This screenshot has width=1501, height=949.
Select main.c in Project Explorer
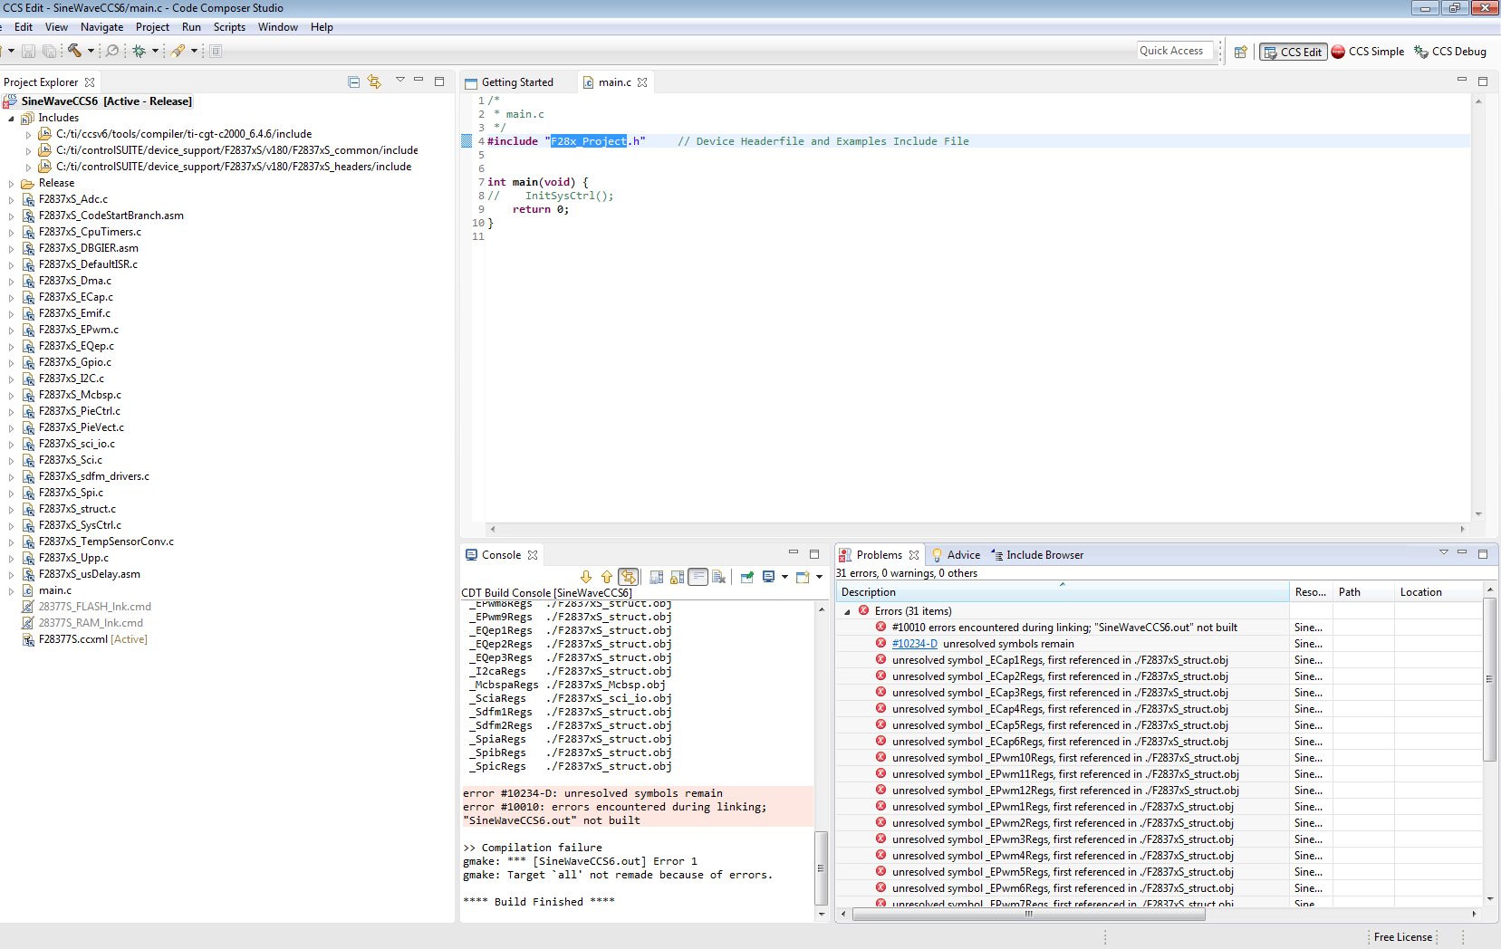54,590
